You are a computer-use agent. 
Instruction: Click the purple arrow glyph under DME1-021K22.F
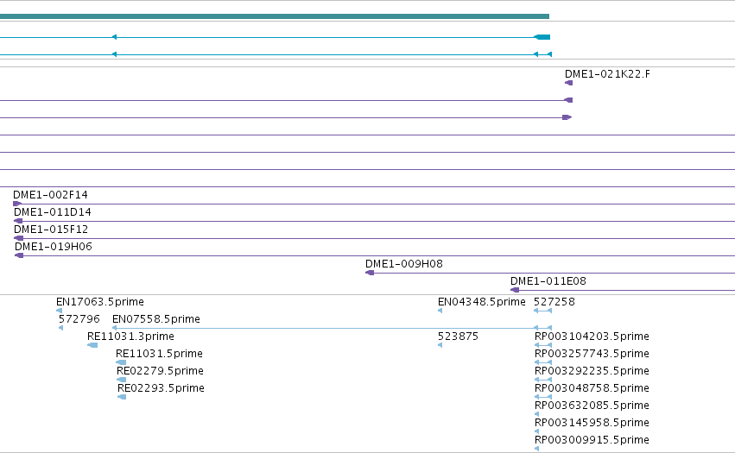coord(568,83)
